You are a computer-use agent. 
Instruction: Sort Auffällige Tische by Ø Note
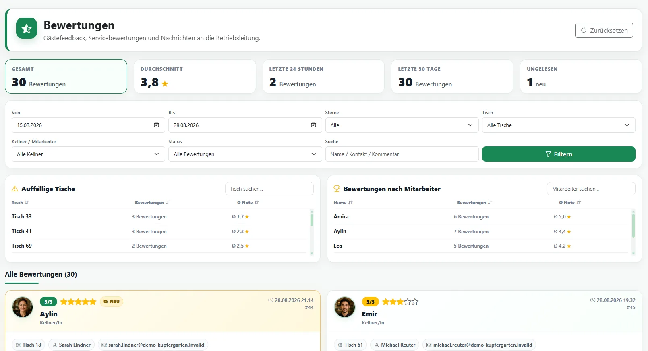[x=248, y=203]
